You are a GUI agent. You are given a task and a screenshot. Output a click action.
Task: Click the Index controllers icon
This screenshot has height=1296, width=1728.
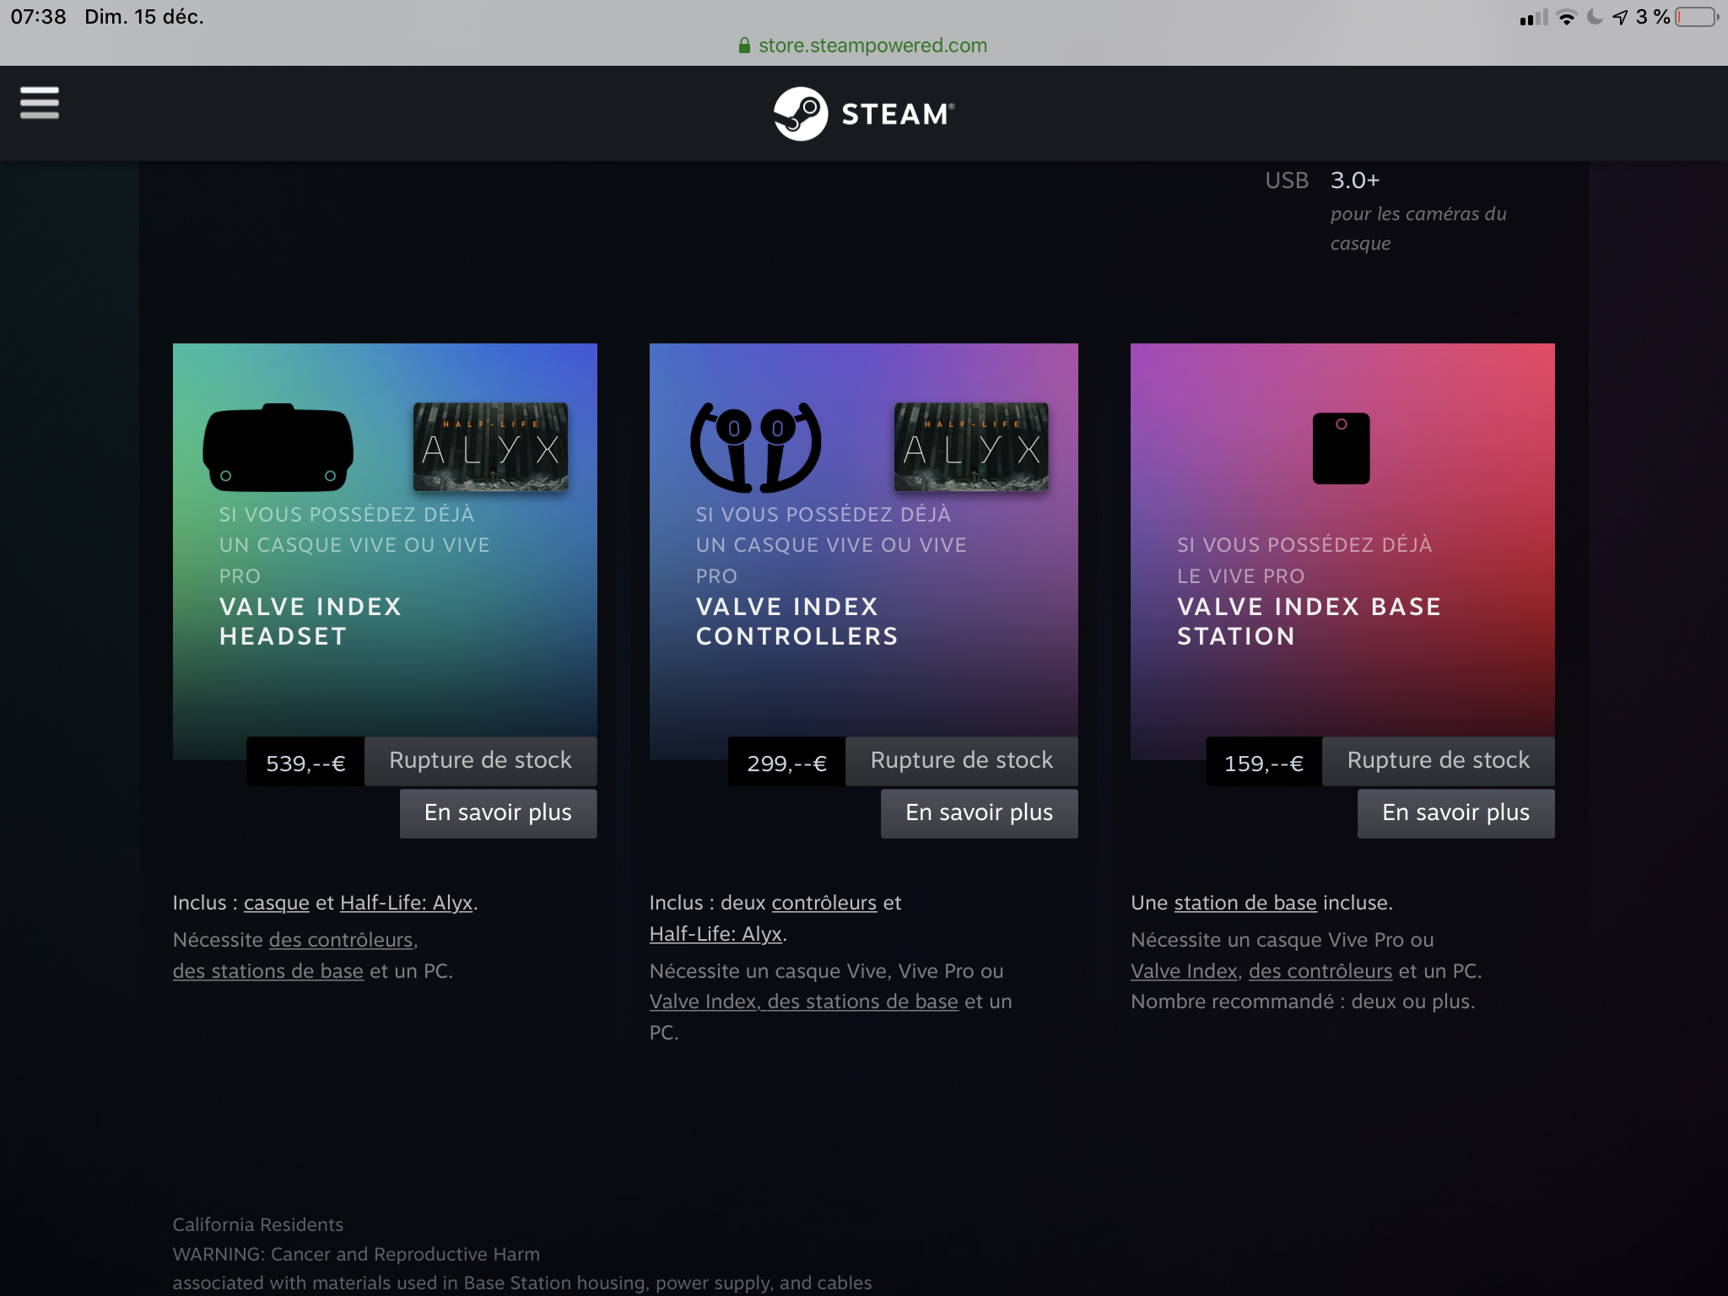point(755,447)
